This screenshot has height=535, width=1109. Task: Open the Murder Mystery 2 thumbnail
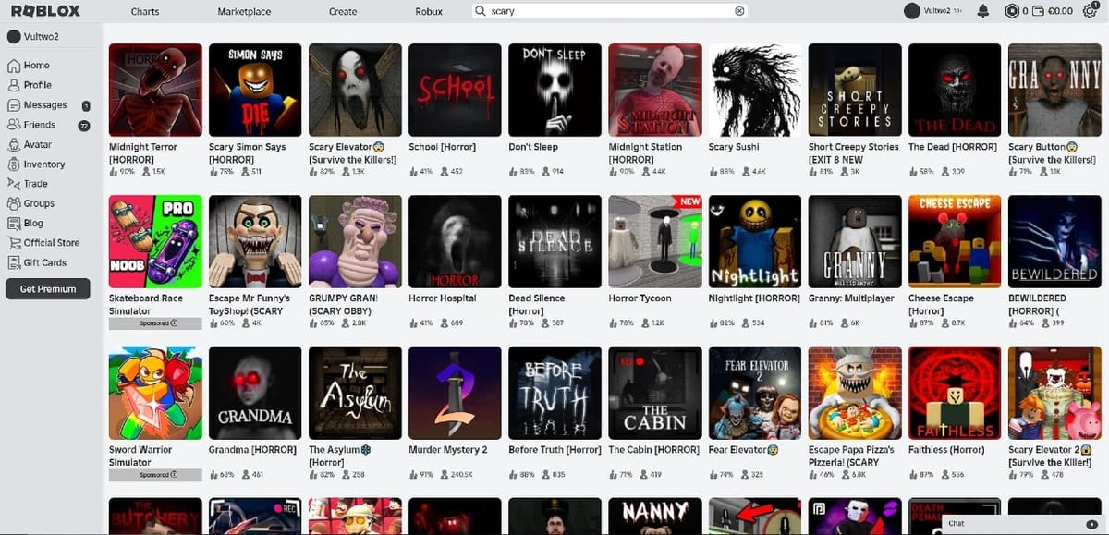tap(455, 393)
